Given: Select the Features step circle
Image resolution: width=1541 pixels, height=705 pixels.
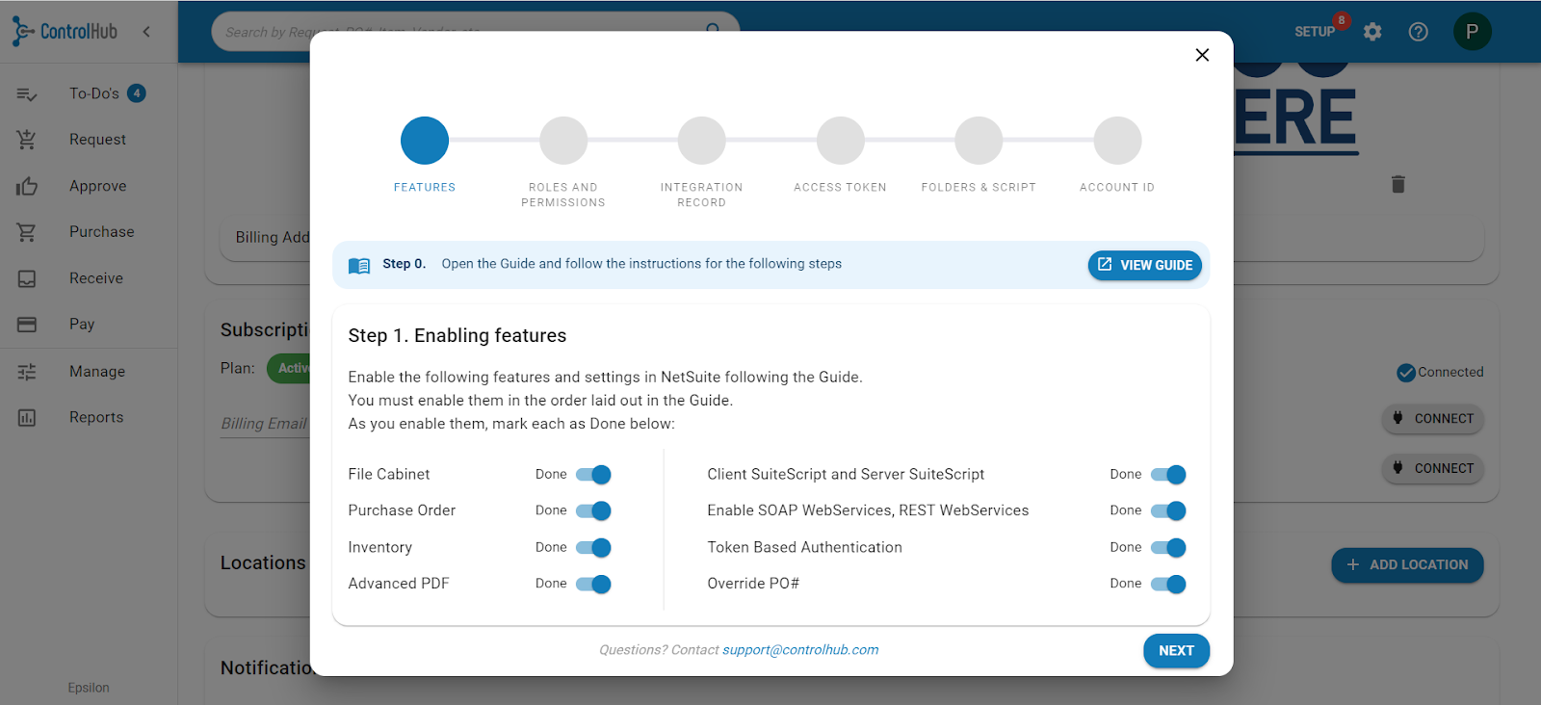Looking at the screenshot, I should pyautogui.click(x=425, y=141).
